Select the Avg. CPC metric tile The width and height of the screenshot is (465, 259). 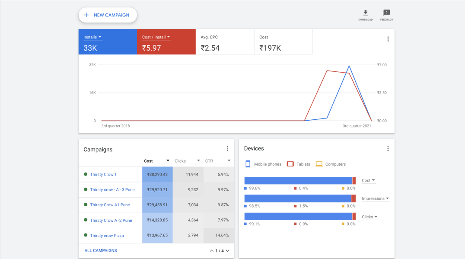225,42
